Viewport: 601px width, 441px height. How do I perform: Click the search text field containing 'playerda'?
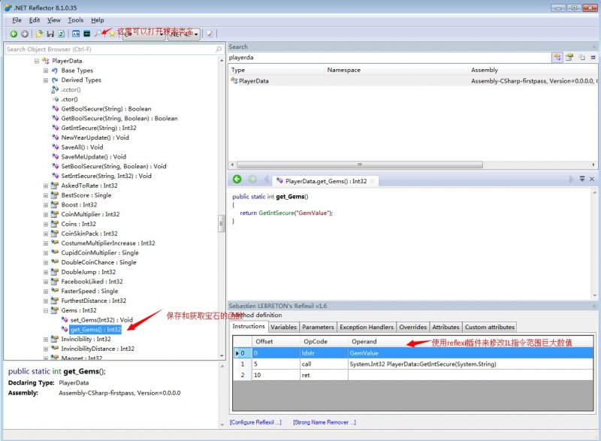[x=389, y=57]
